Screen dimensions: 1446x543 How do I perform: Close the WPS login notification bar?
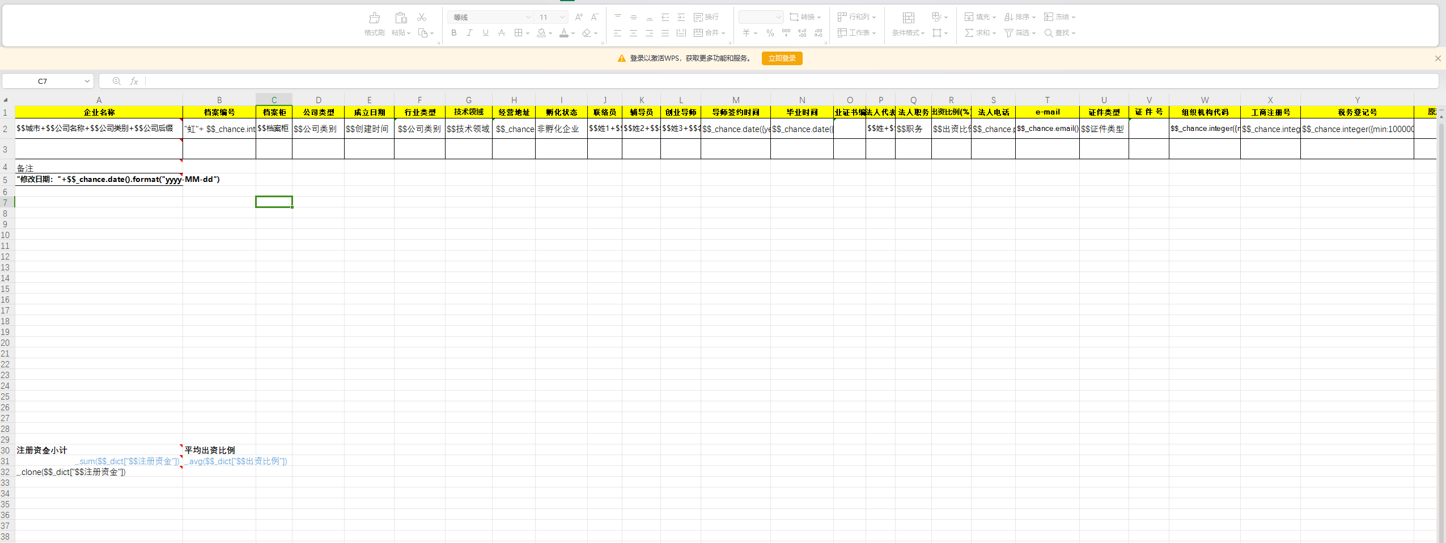pos(1437,58)
